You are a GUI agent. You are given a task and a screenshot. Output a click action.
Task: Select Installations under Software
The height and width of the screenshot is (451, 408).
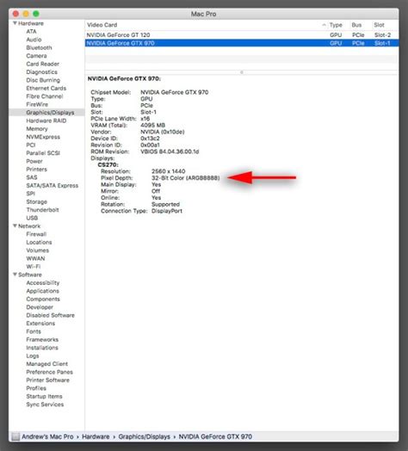click(x=42, y=348)
